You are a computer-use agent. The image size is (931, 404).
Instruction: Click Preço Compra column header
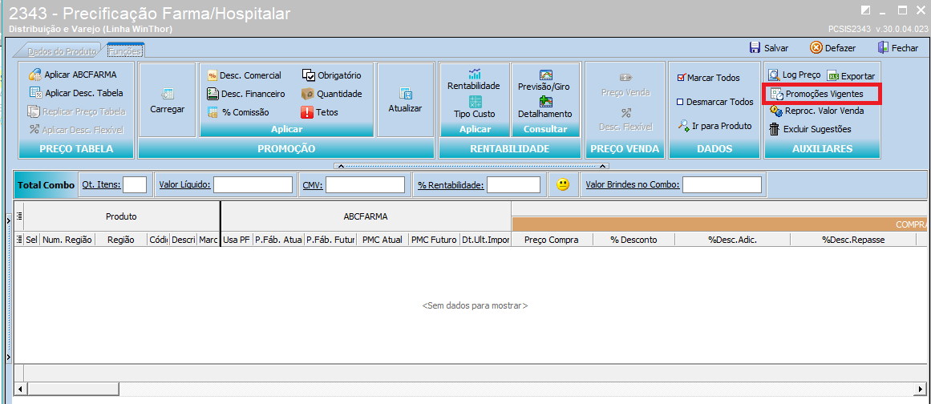tap(552, 239)
